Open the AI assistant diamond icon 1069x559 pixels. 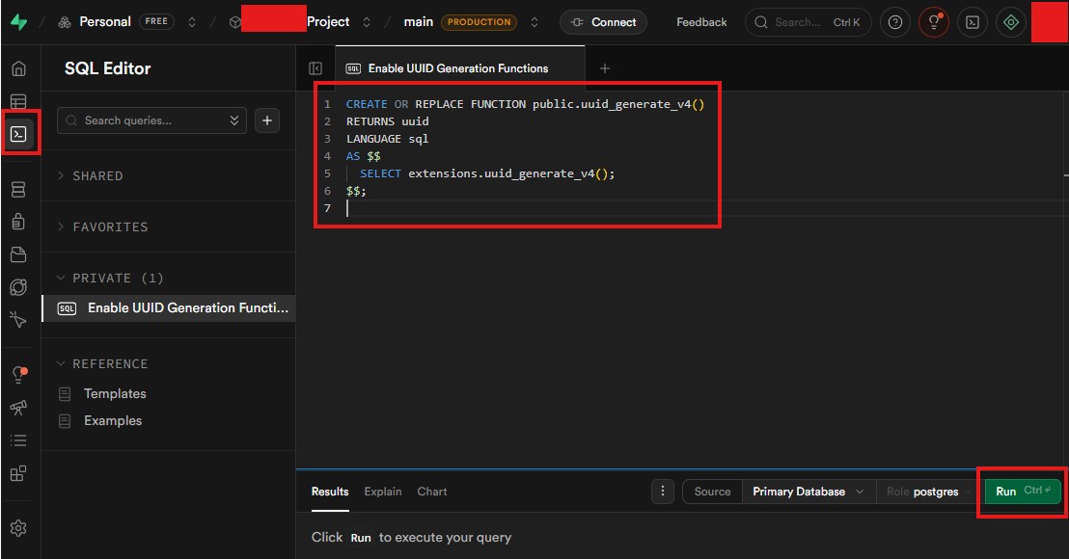pyautogui.click(x=1011, y=22)
